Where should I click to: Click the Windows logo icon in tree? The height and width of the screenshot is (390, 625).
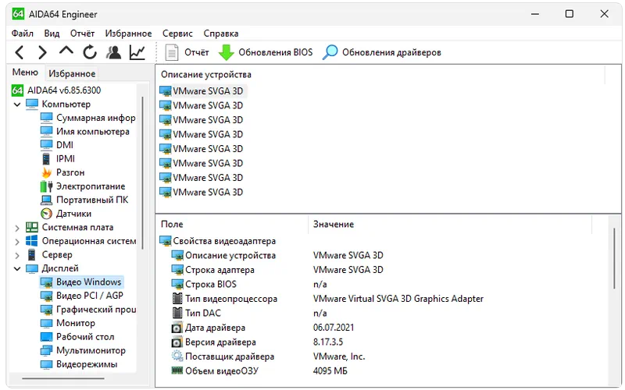pyautogui.click(x=32, y=241)
